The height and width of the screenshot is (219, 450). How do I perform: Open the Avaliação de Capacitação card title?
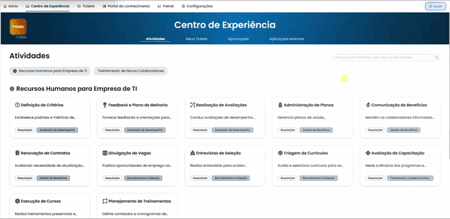click(x=398, y=153)
